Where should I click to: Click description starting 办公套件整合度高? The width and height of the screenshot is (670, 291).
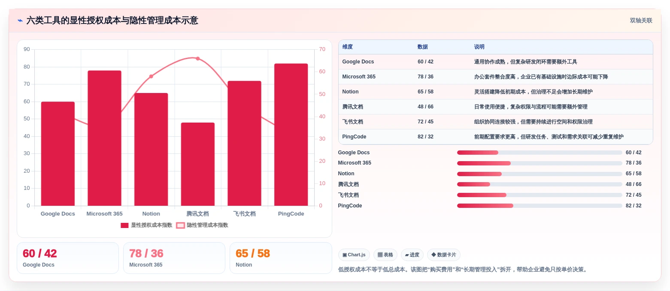[541, 77]
